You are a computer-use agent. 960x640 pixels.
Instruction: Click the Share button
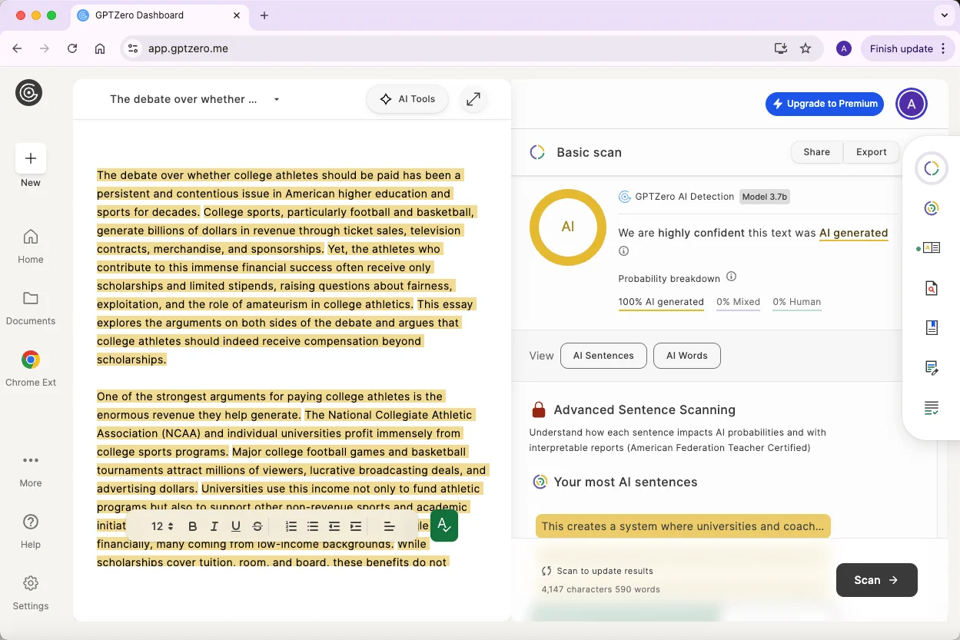tap(816, 152)
